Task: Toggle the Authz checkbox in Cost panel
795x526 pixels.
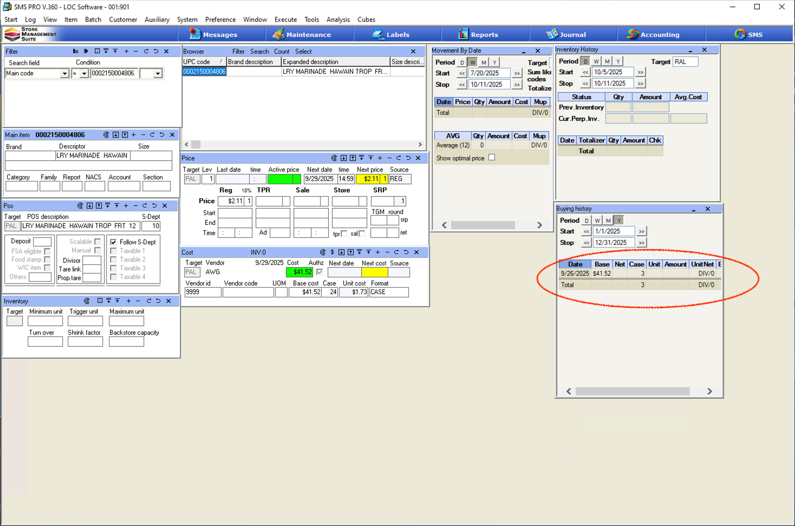Action: coord(320,272)
